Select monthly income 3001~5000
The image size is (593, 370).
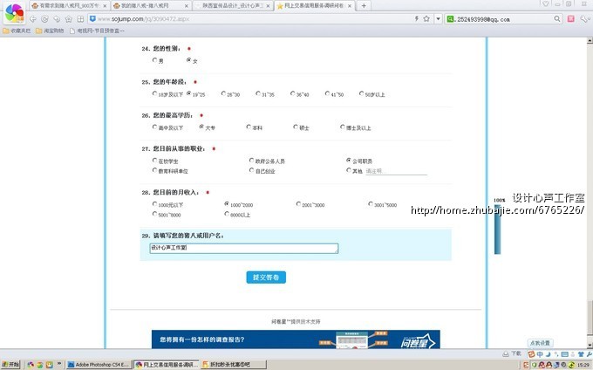coord(371,204)
